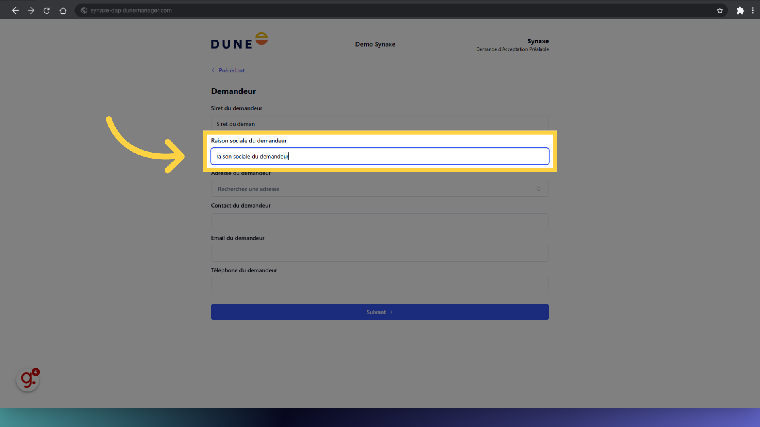Go to browser home page

(x=63, y=11)
